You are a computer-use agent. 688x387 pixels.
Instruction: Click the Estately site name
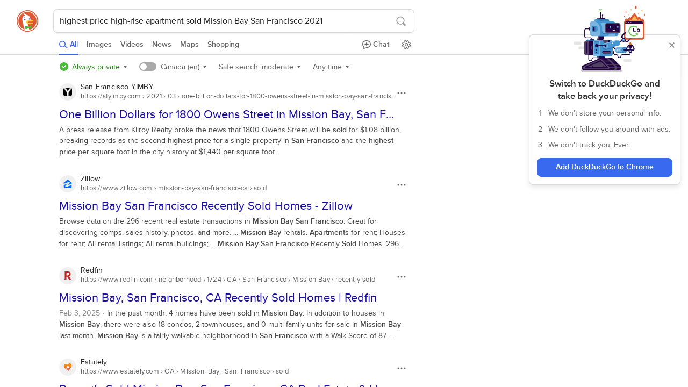pos(94,362)
